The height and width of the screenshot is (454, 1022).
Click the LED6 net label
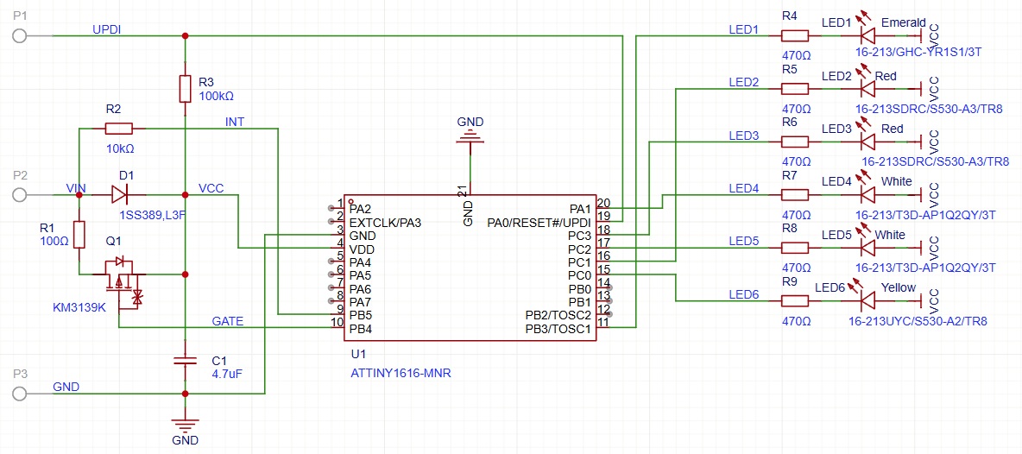pos(743,293)
